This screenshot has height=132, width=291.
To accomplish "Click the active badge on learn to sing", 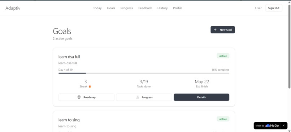I will coord(223,119).
